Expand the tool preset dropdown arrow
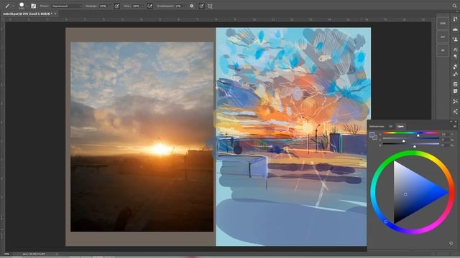Screen dimensions: 460x258 click(x=13, y=6)
